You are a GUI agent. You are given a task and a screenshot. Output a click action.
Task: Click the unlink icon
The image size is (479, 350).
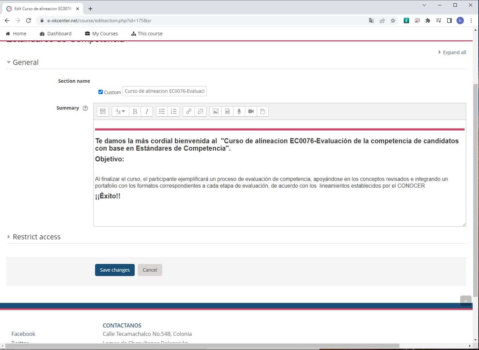201,111
